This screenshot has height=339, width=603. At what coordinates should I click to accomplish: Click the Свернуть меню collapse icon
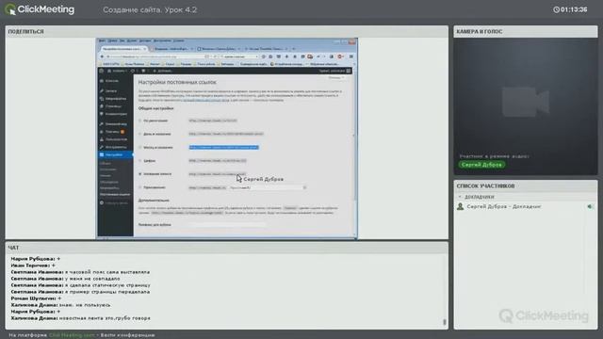pyautogui.click(x=102, y=203)
